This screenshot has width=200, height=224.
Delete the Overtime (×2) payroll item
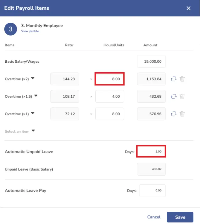[182, 79]
